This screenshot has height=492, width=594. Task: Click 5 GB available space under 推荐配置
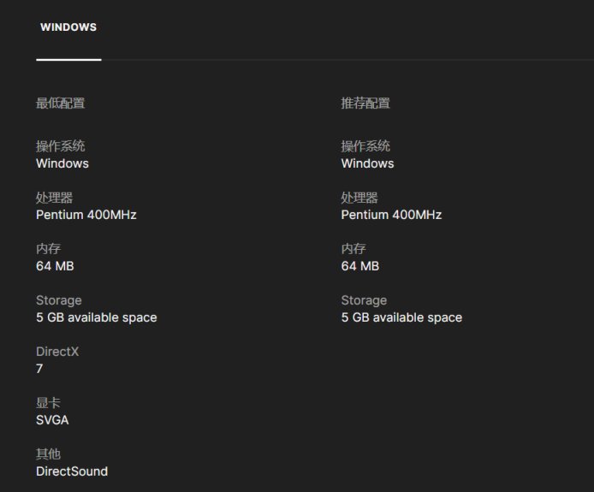pyautogui.click(x=401, y=317)
